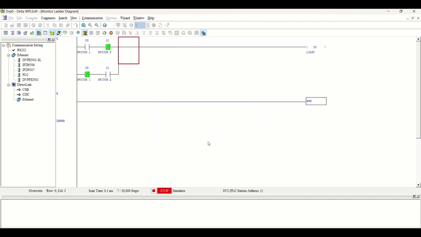
Task: Toggle the communication setting tree icon
Action: click(39, 33)
